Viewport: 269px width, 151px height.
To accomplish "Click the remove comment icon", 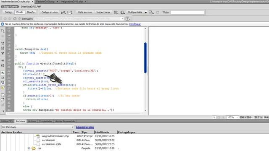I will pos(3,100).
